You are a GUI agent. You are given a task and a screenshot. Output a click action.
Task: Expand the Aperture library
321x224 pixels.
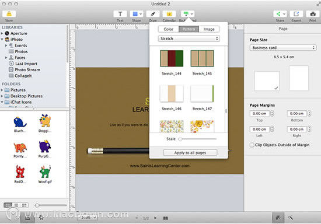2,33
